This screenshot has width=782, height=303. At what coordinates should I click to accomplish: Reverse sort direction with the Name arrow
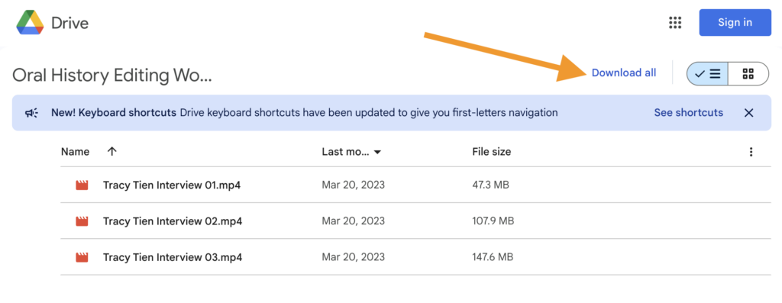pyautogui.click(x=111, y=151)
